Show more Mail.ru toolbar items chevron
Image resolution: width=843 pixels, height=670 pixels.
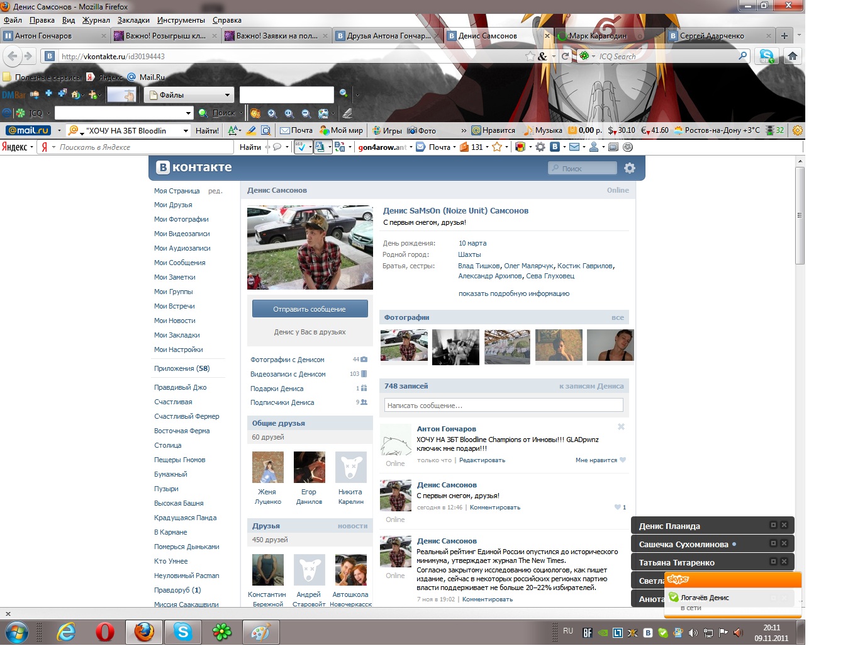[x=464, y=130]
